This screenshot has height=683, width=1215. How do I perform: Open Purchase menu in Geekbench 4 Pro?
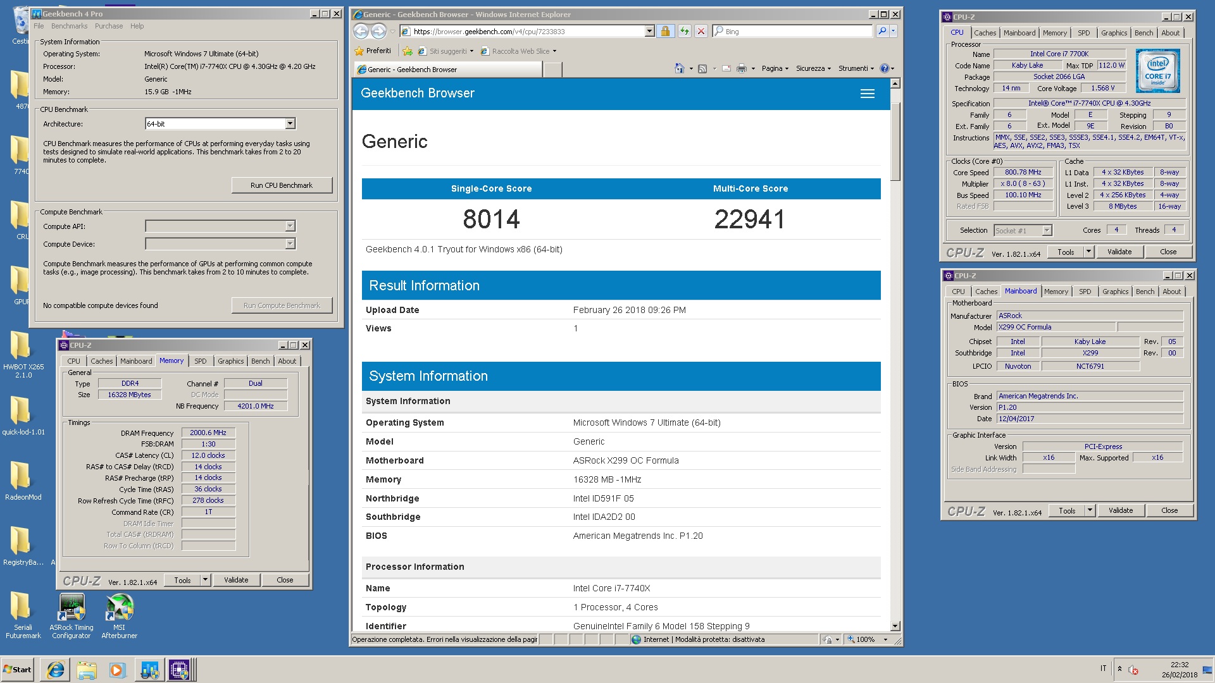tap(109, 26)
